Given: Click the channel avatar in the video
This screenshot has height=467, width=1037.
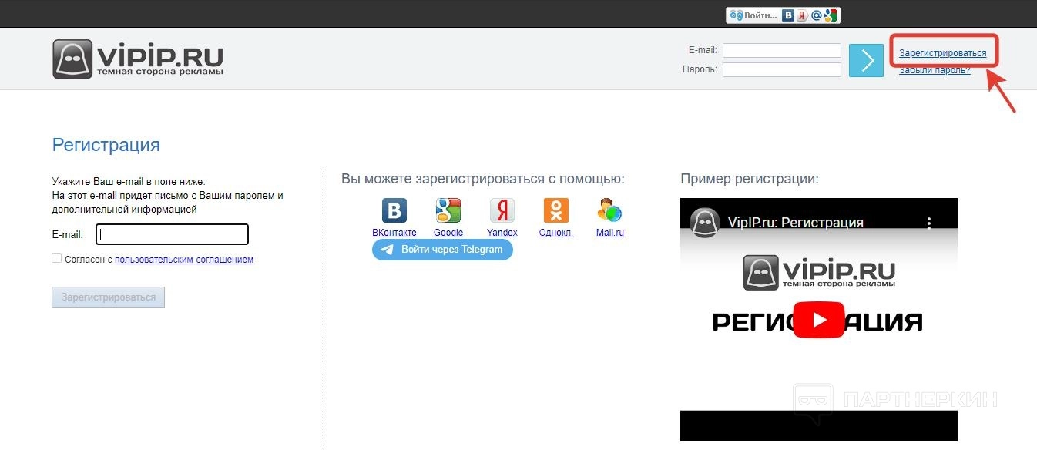Looking at the screenshot, I should [x=704, y=223].
